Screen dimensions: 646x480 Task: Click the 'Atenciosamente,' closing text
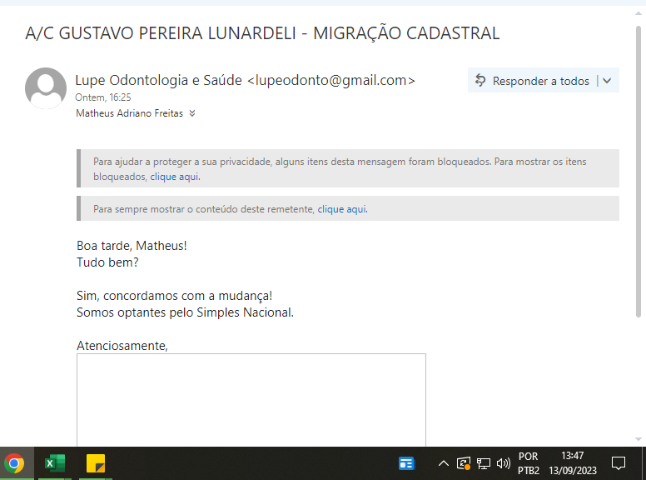pos(122,346)
